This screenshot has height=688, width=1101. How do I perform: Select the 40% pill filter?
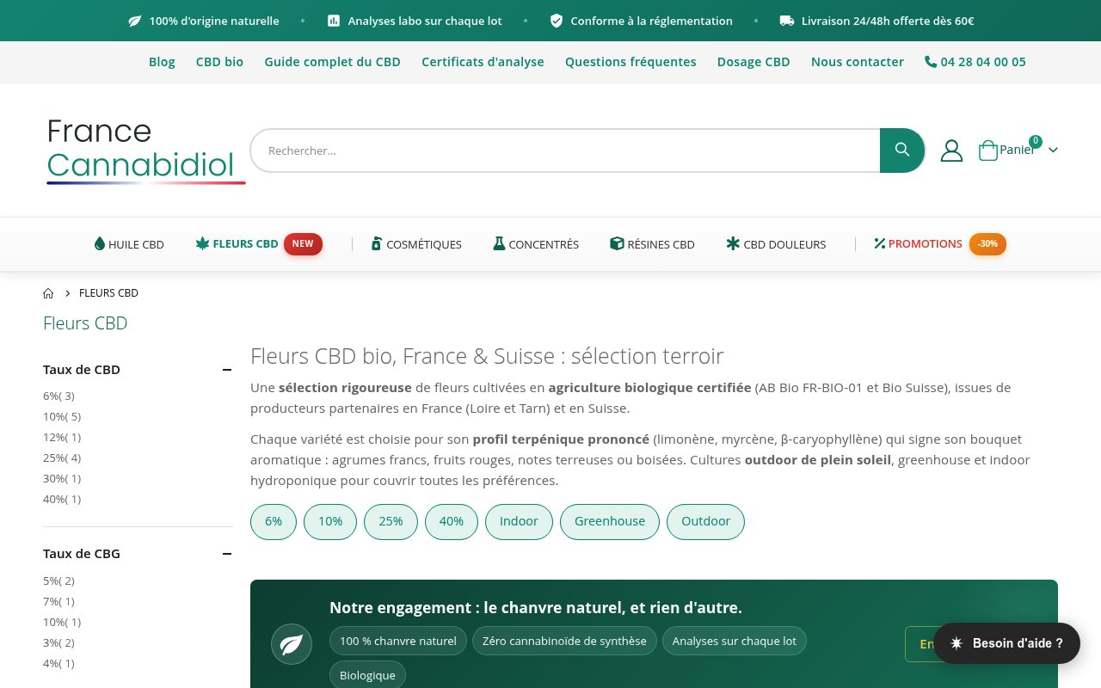tap(452, 522)
